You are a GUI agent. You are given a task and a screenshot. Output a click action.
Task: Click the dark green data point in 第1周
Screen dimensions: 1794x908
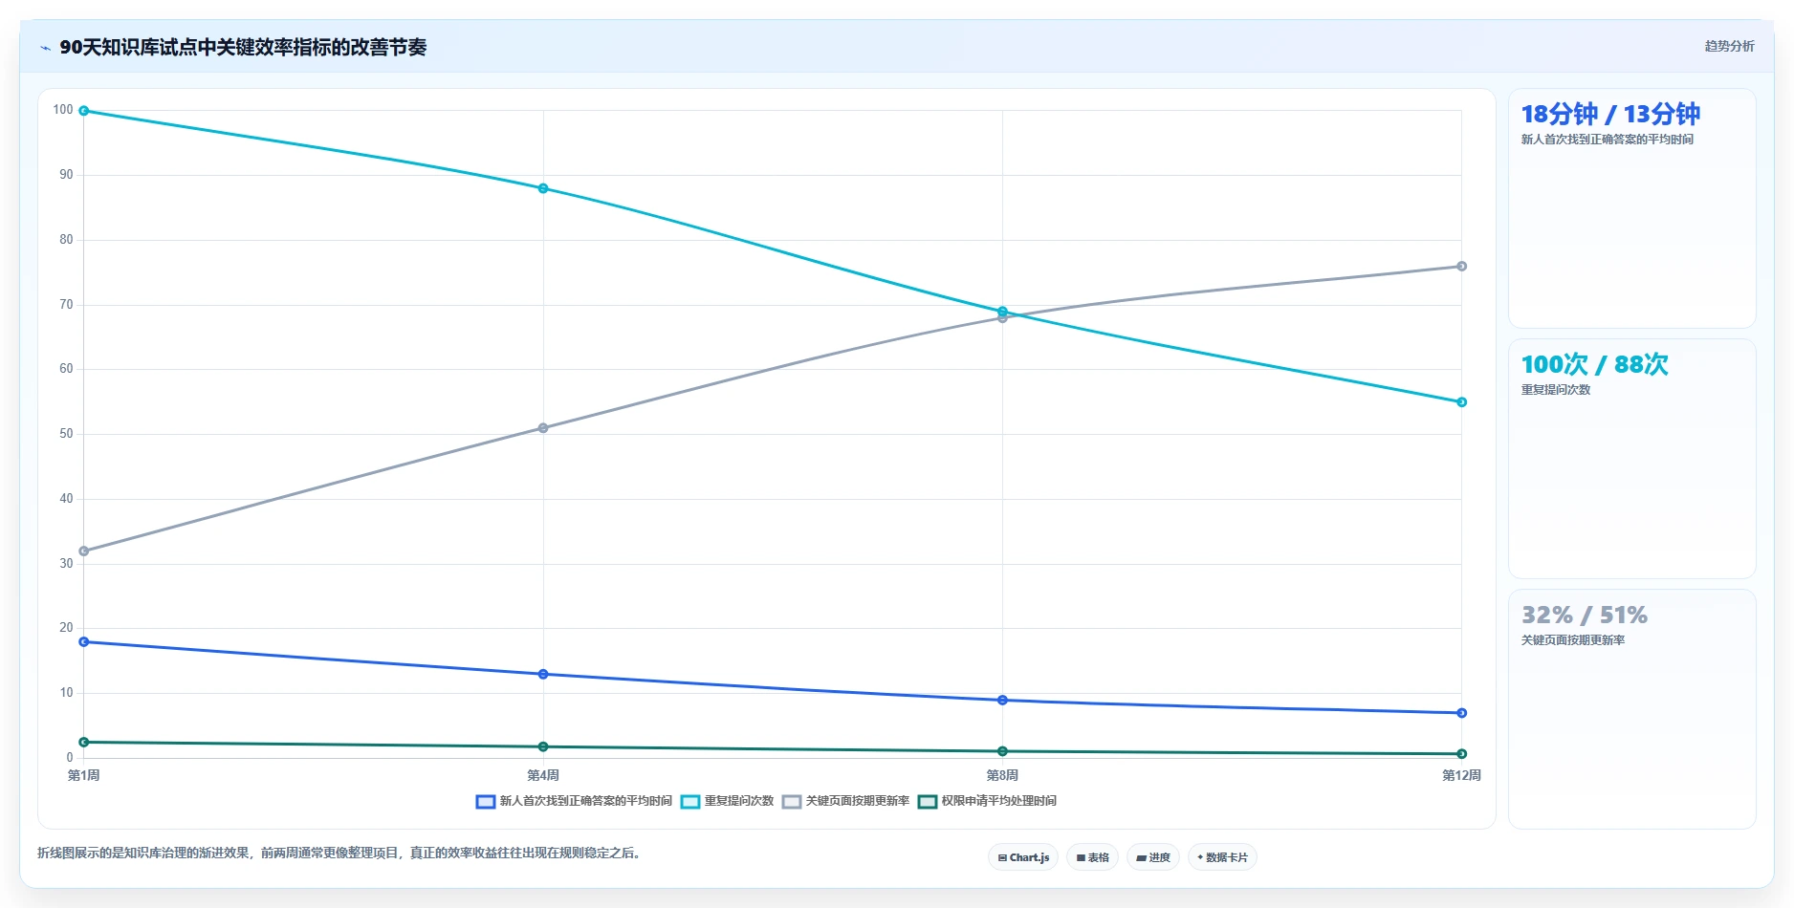[84, 743]
